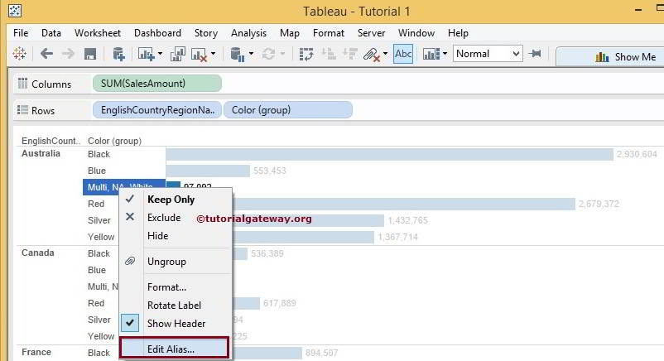Click the Swap rows and columns icon
Viewport: 664px width, 361px height.
click(x=306, y=54)
